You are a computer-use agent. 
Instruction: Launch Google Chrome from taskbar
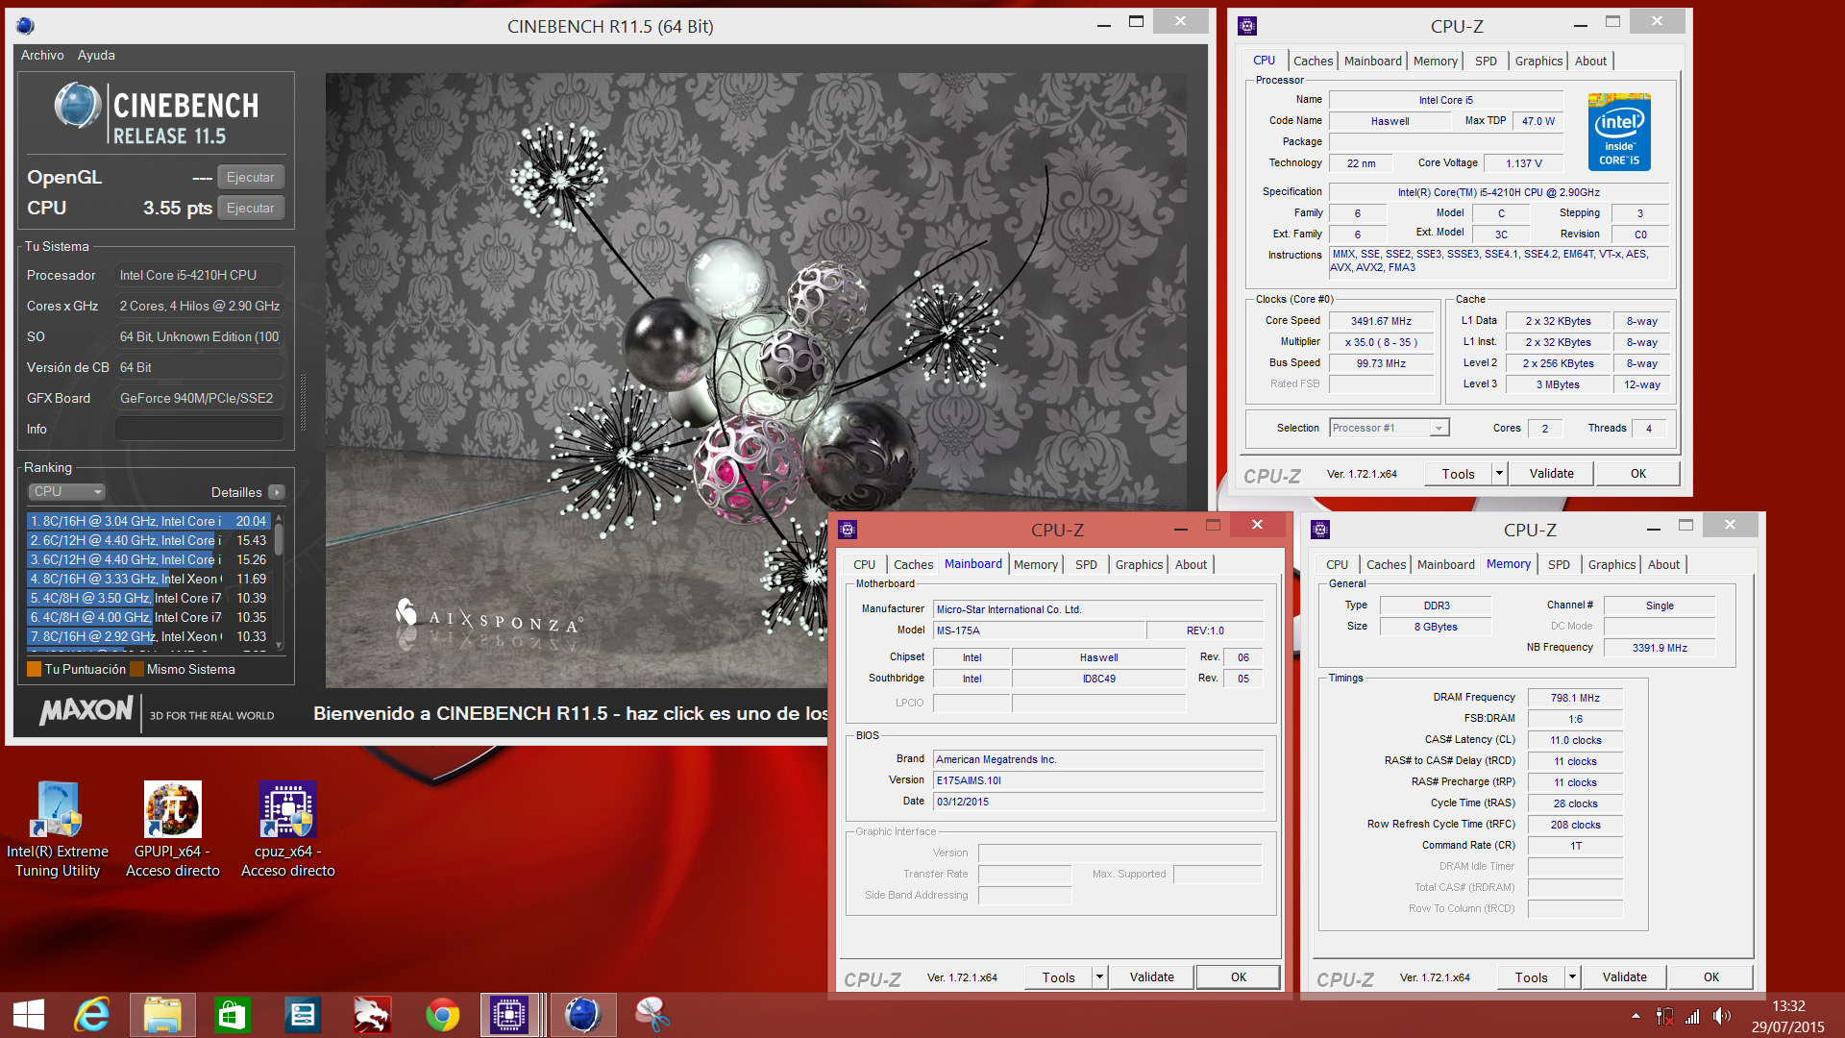click(x=442, y=1015)
